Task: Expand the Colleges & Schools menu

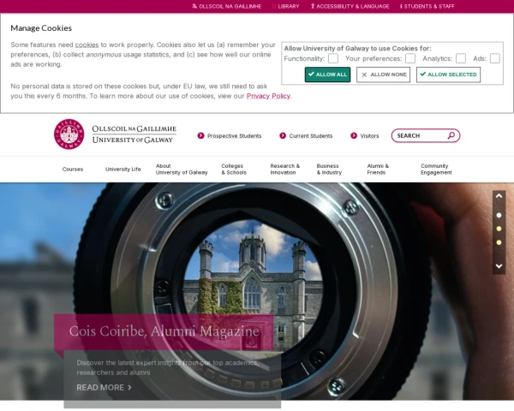Action: point(233,170)
